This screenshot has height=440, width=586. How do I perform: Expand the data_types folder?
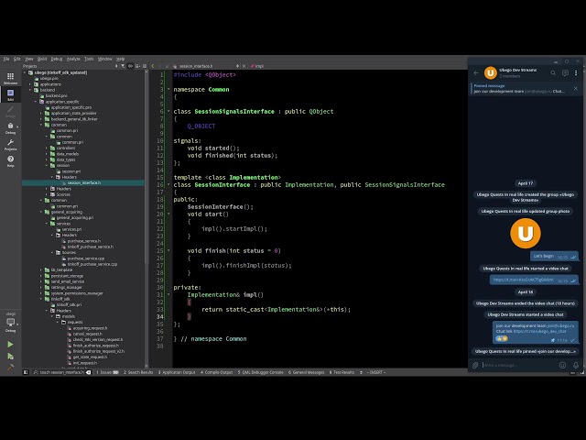click(47, 159)
